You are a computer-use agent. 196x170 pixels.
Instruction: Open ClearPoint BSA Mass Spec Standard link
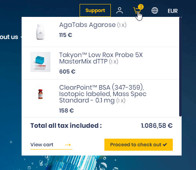coord(103,94)
